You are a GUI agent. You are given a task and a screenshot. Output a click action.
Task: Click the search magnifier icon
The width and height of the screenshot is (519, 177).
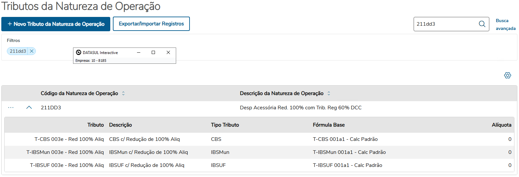[482, 24]
